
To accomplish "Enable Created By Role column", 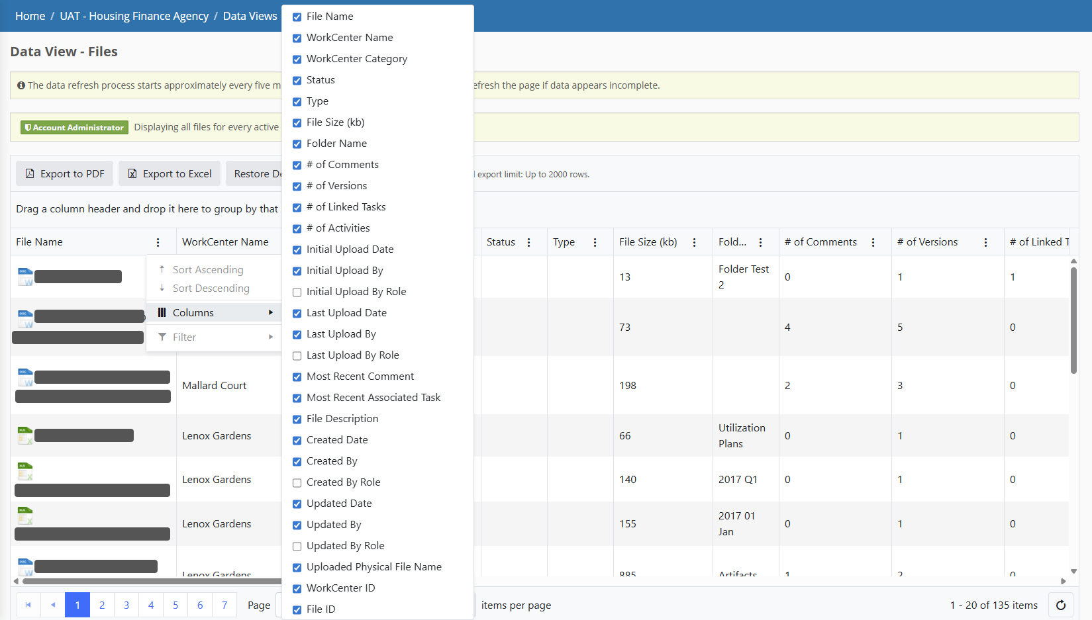I will (x=297, y=482).
